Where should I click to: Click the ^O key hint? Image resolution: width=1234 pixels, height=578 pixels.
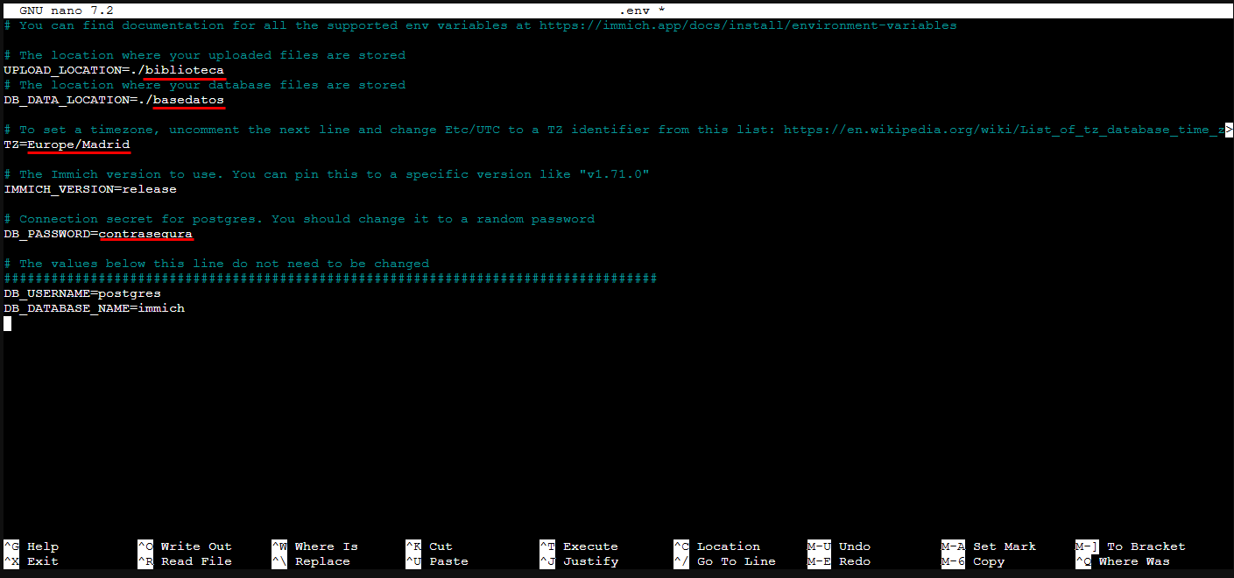[x=145, y=546]
